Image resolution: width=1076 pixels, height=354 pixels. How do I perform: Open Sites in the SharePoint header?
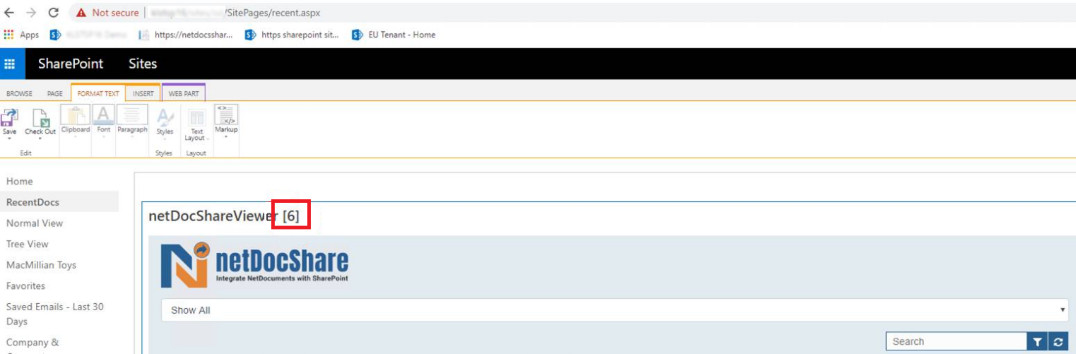point(143,64)
